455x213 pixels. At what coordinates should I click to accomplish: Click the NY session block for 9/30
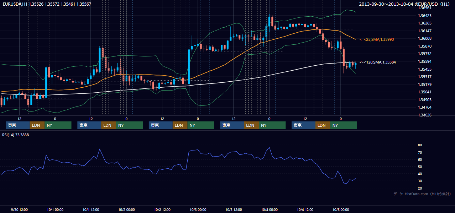58,125
